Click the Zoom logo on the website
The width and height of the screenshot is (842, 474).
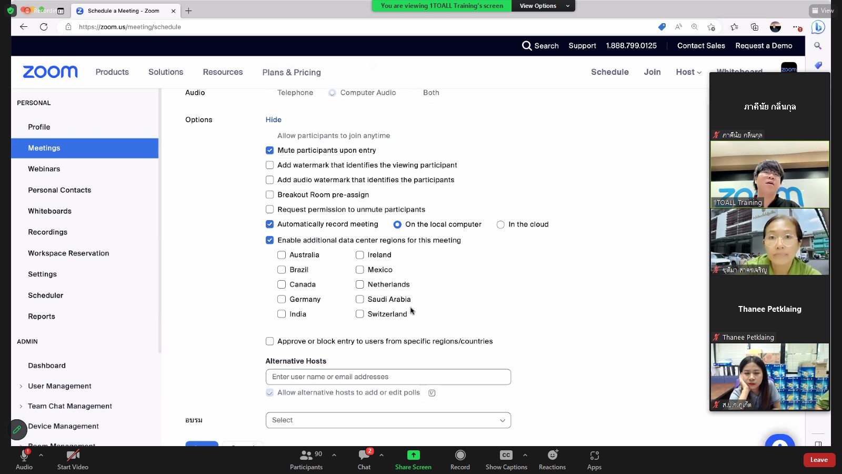click(x=50, y=72)
